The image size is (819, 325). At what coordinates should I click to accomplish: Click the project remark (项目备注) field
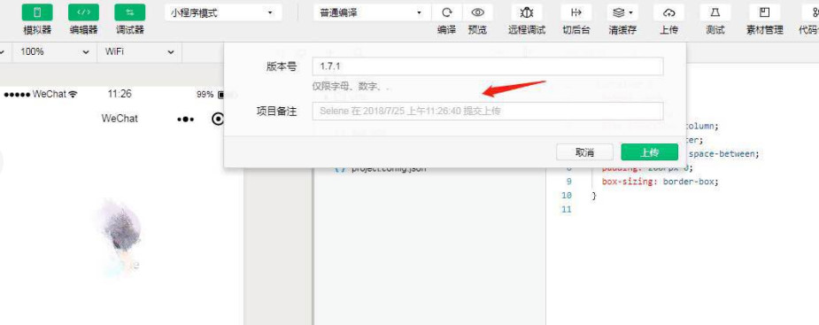point(488,111)
